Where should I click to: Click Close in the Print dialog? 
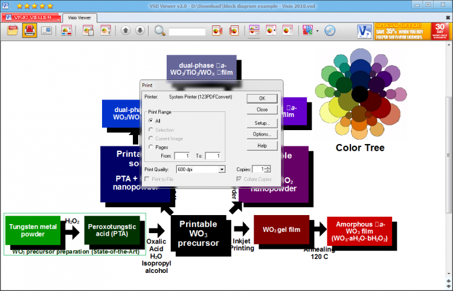pyautogui.click(x=262, y=110)
